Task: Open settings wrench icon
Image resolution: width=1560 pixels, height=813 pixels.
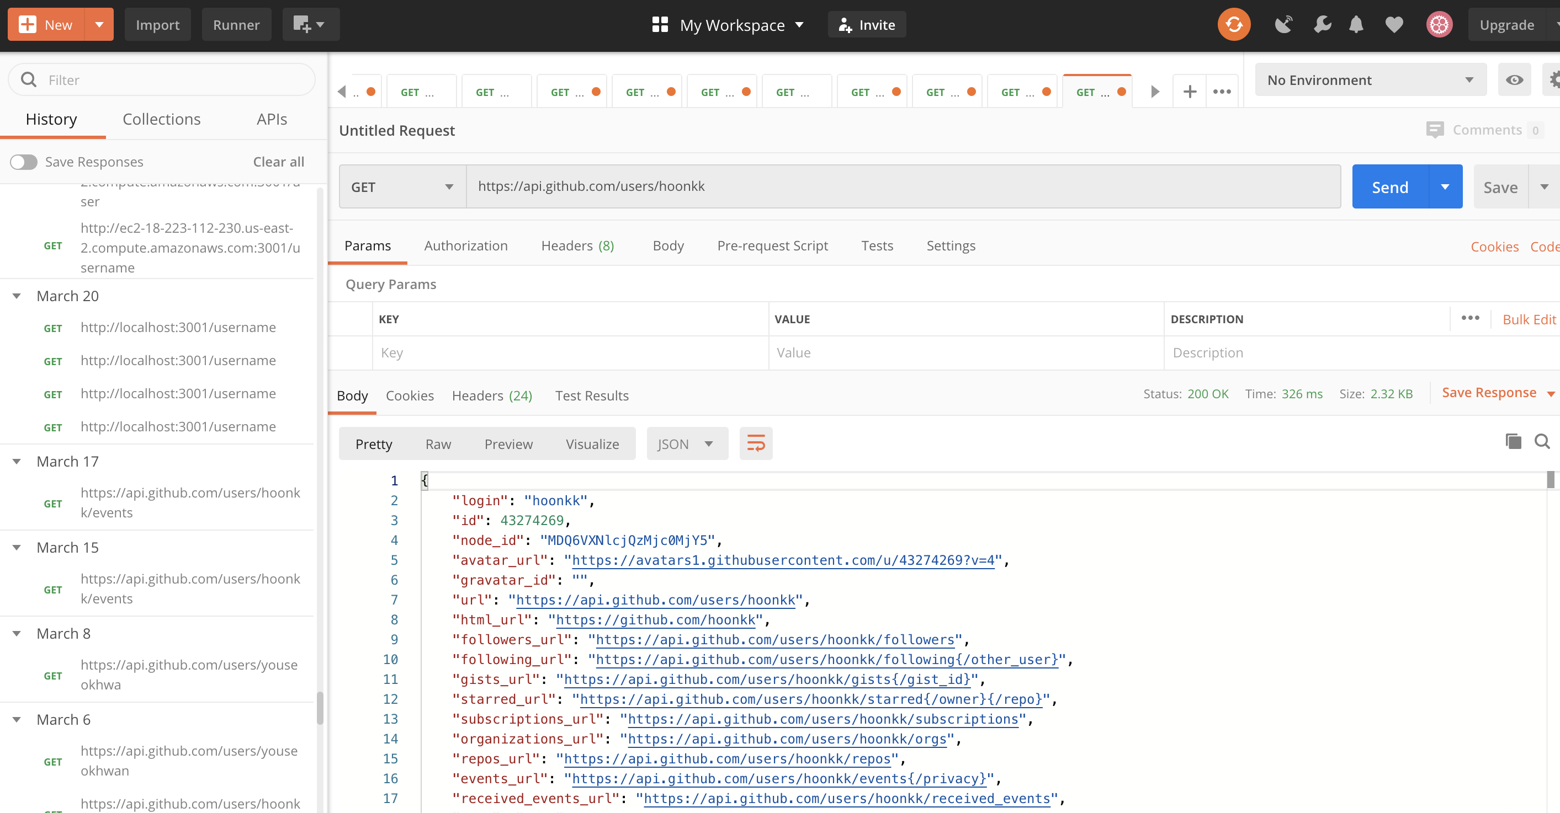Action: click(1322, 25)
